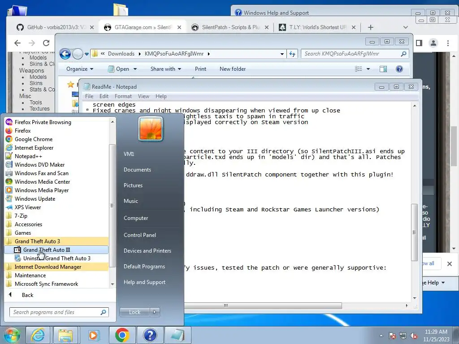Click the Explorer back arrow button
459x344 pixels.
65,54
